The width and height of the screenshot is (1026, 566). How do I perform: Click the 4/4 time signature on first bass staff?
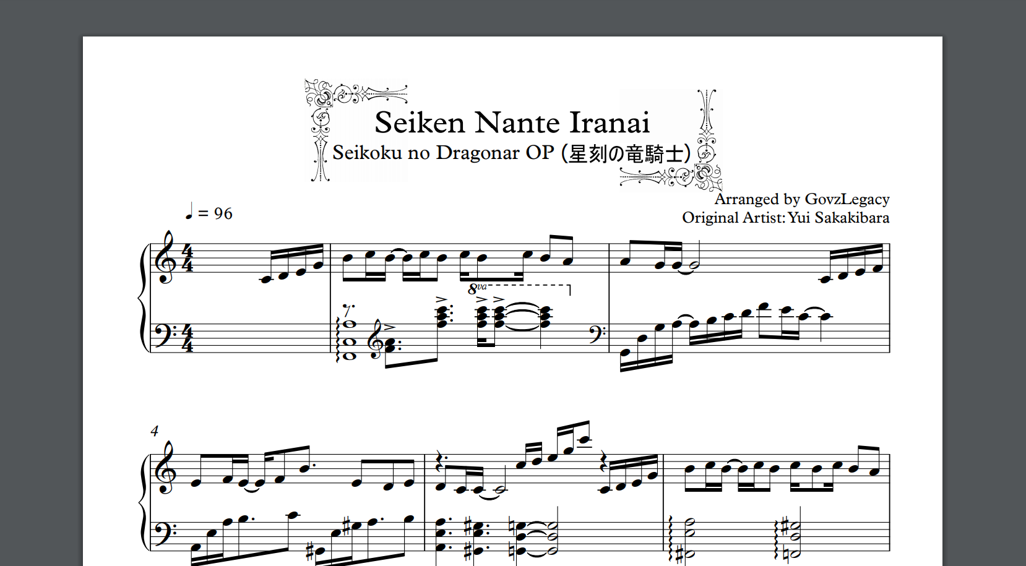(x=188, y=338)
